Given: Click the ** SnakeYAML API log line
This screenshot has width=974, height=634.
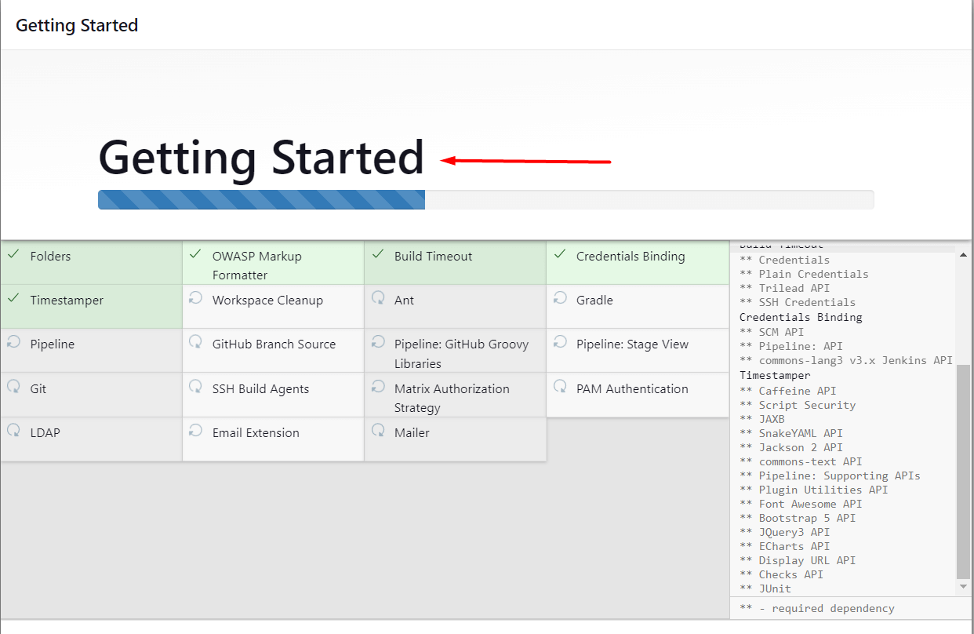Looking at the screenshot, I should pyautogui.click(x=791, y=434).
